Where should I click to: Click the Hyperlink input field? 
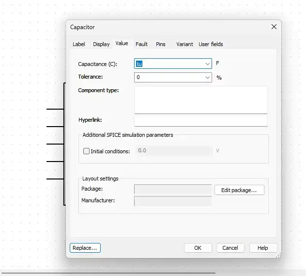(x=200, y=120)
